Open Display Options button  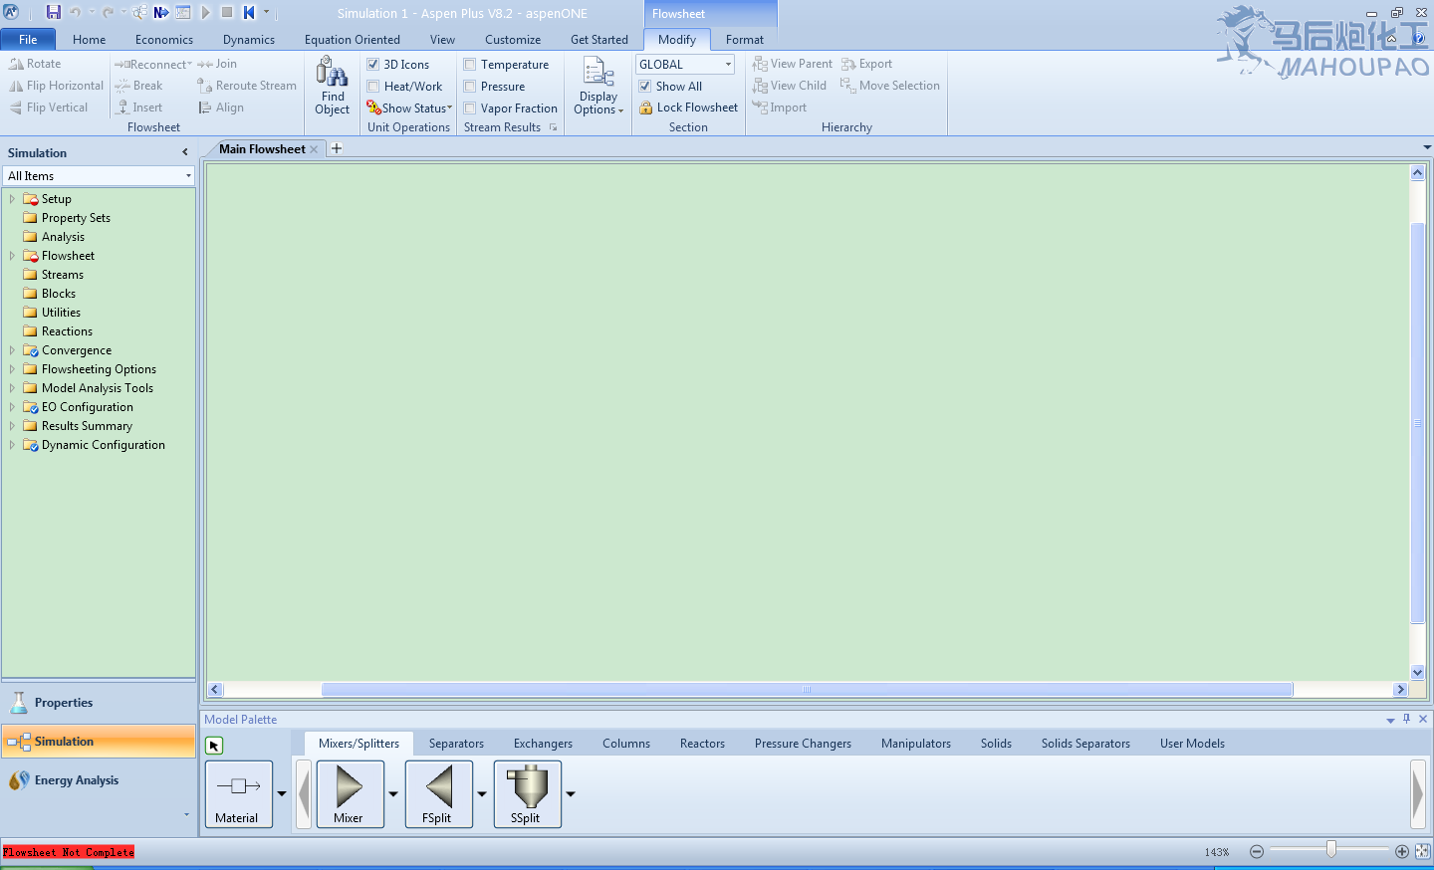coord(598,87)
